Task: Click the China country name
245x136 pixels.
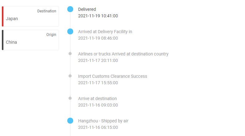Action: click(x=11, y=42)
